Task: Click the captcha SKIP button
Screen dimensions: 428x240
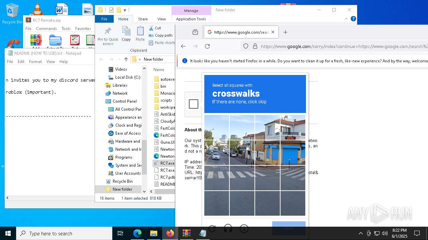Action: 289,228
